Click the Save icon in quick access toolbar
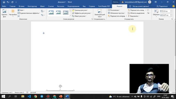Image resolution: width=176 pixels, height=99 pixels. [x=4, y=2]
